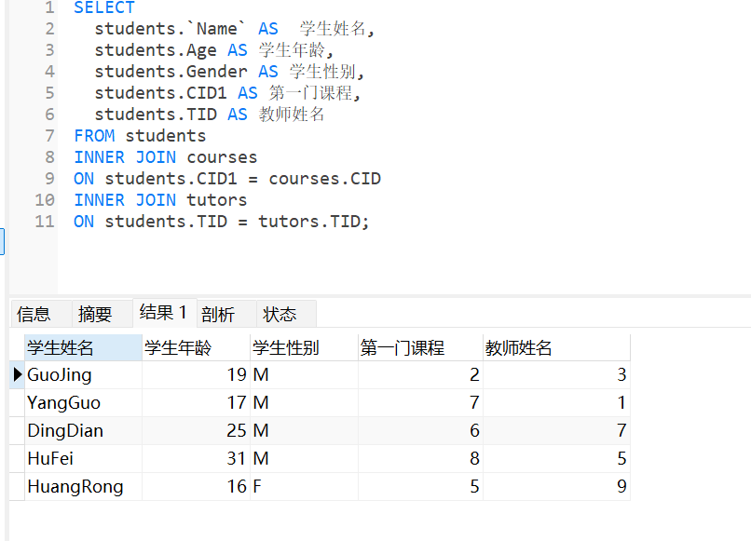Click the age cell 19 in GuoJing row

pos(197,375)
